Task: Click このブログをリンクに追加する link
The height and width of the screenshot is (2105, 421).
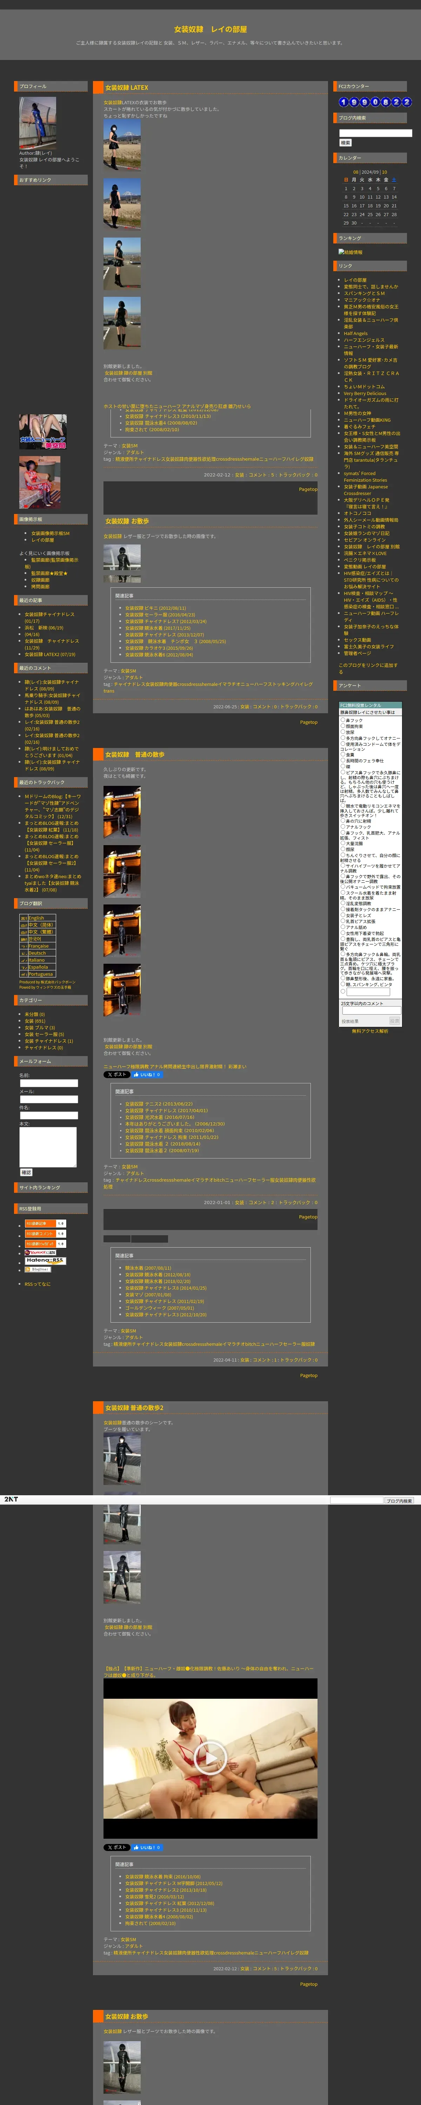Action: 369,668
